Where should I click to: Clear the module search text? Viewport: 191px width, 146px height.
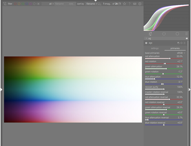pyautogui.click(x=187, y=38)
